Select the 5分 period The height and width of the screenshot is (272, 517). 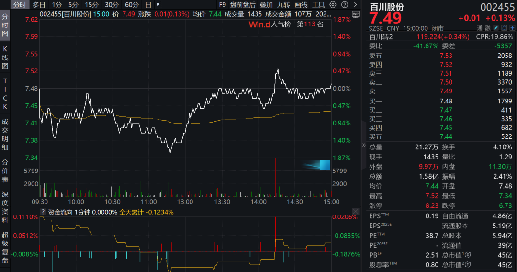pos(73,5)
